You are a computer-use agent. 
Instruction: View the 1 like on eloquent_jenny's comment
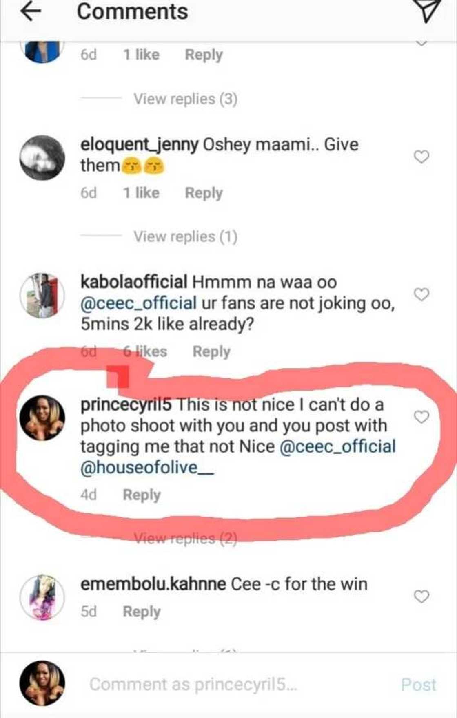click(140, 192)
